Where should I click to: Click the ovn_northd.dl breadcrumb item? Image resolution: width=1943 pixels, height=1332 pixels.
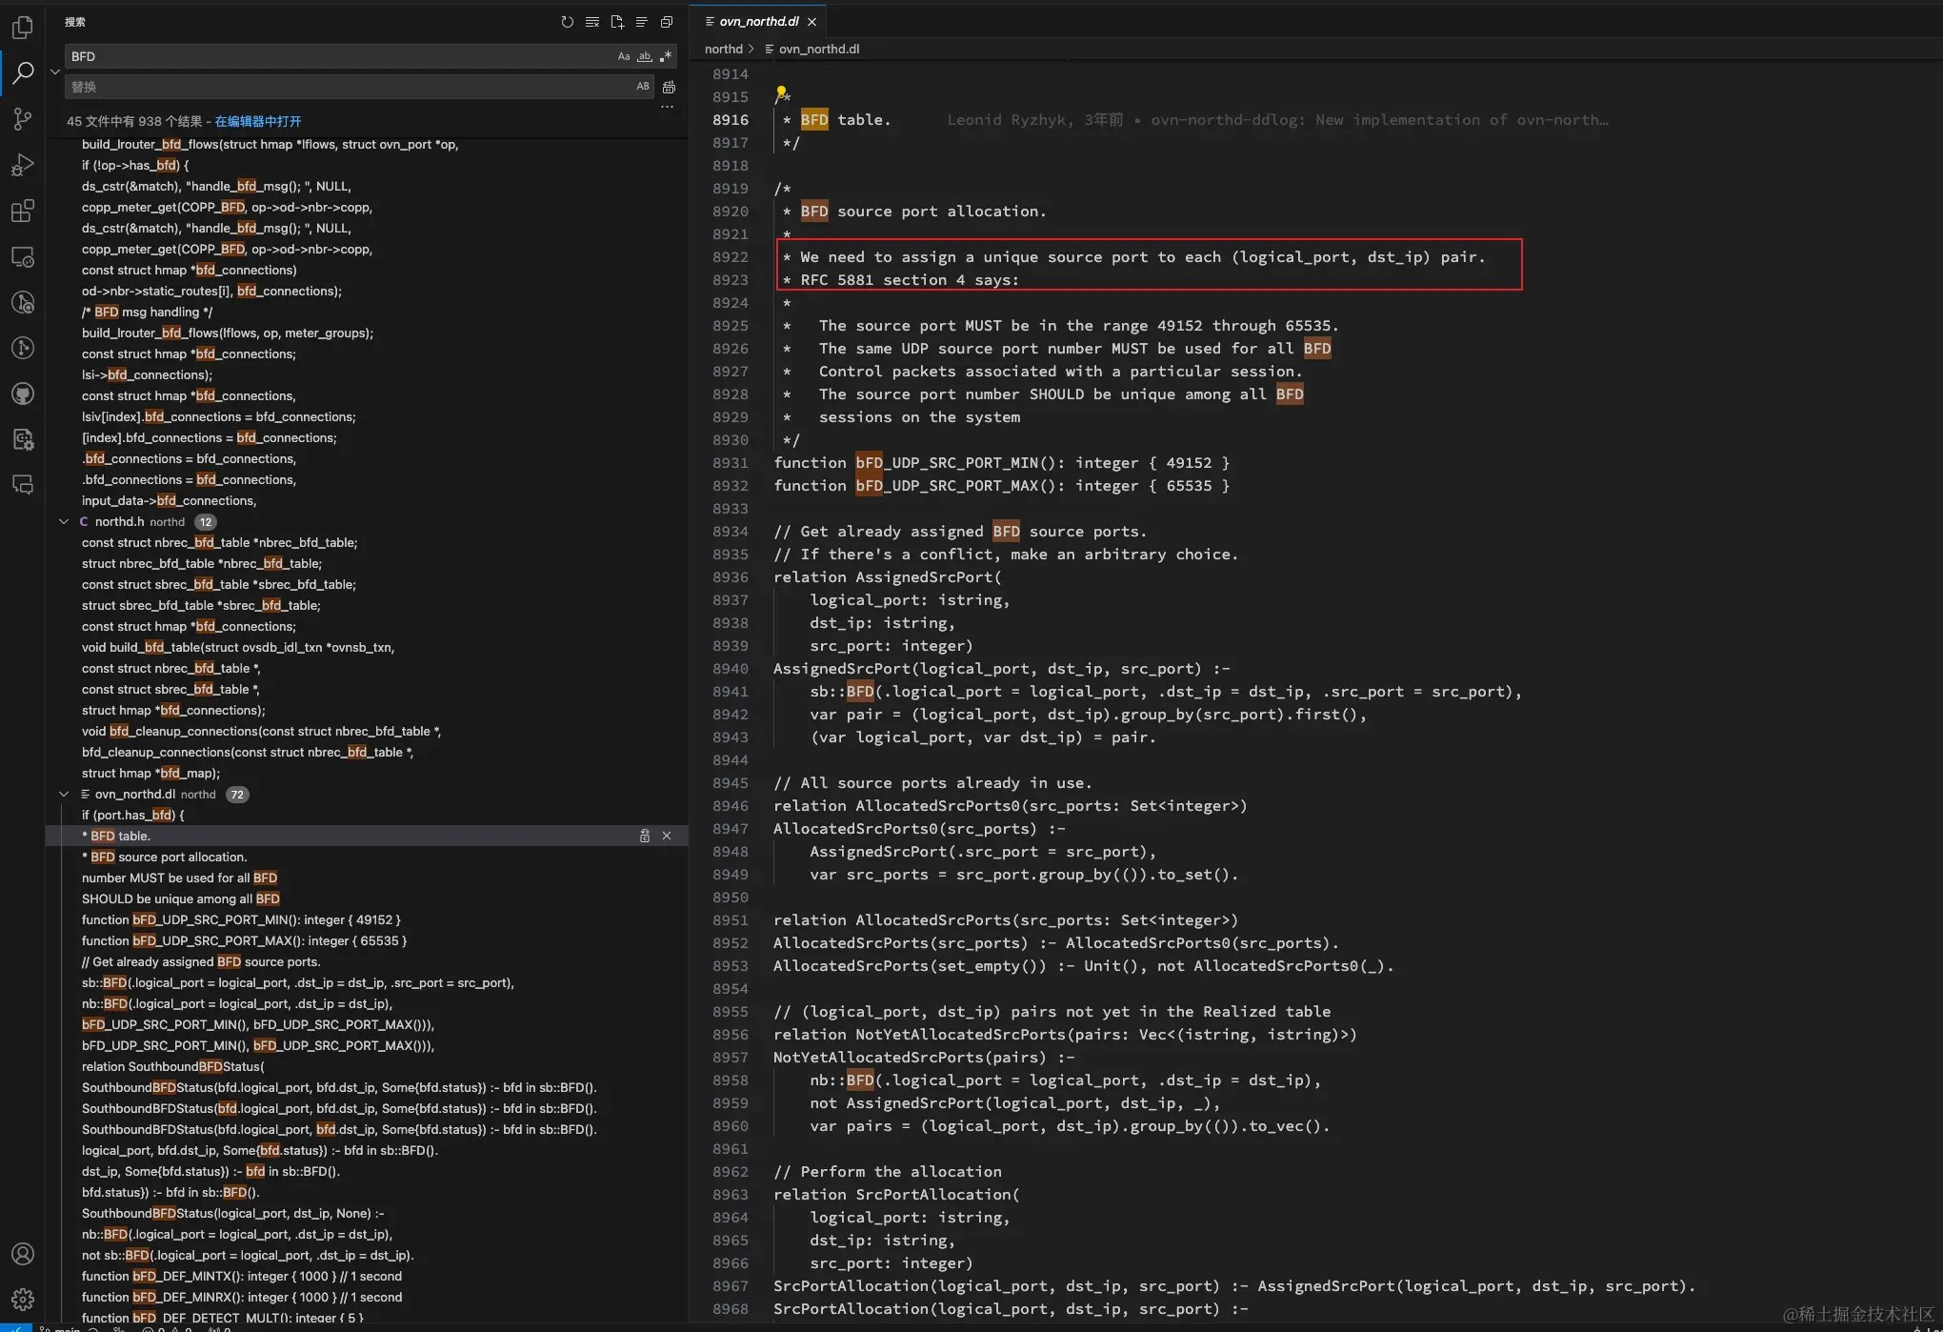[x=811, y=49]
